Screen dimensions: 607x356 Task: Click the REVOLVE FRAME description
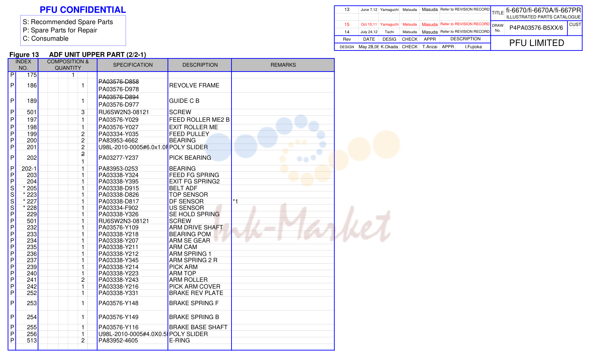coord(194,86)
